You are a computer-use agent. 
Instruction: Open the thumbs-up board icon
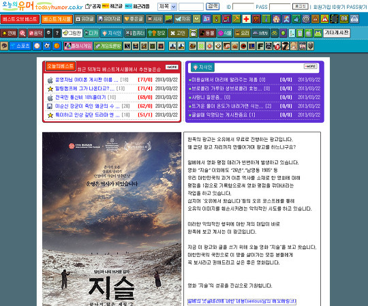point(296,19)
